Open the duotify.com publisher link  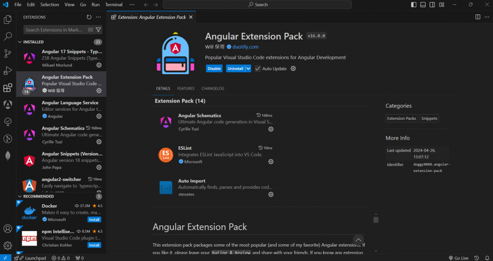pyautogui.click(x=245, y=47)
